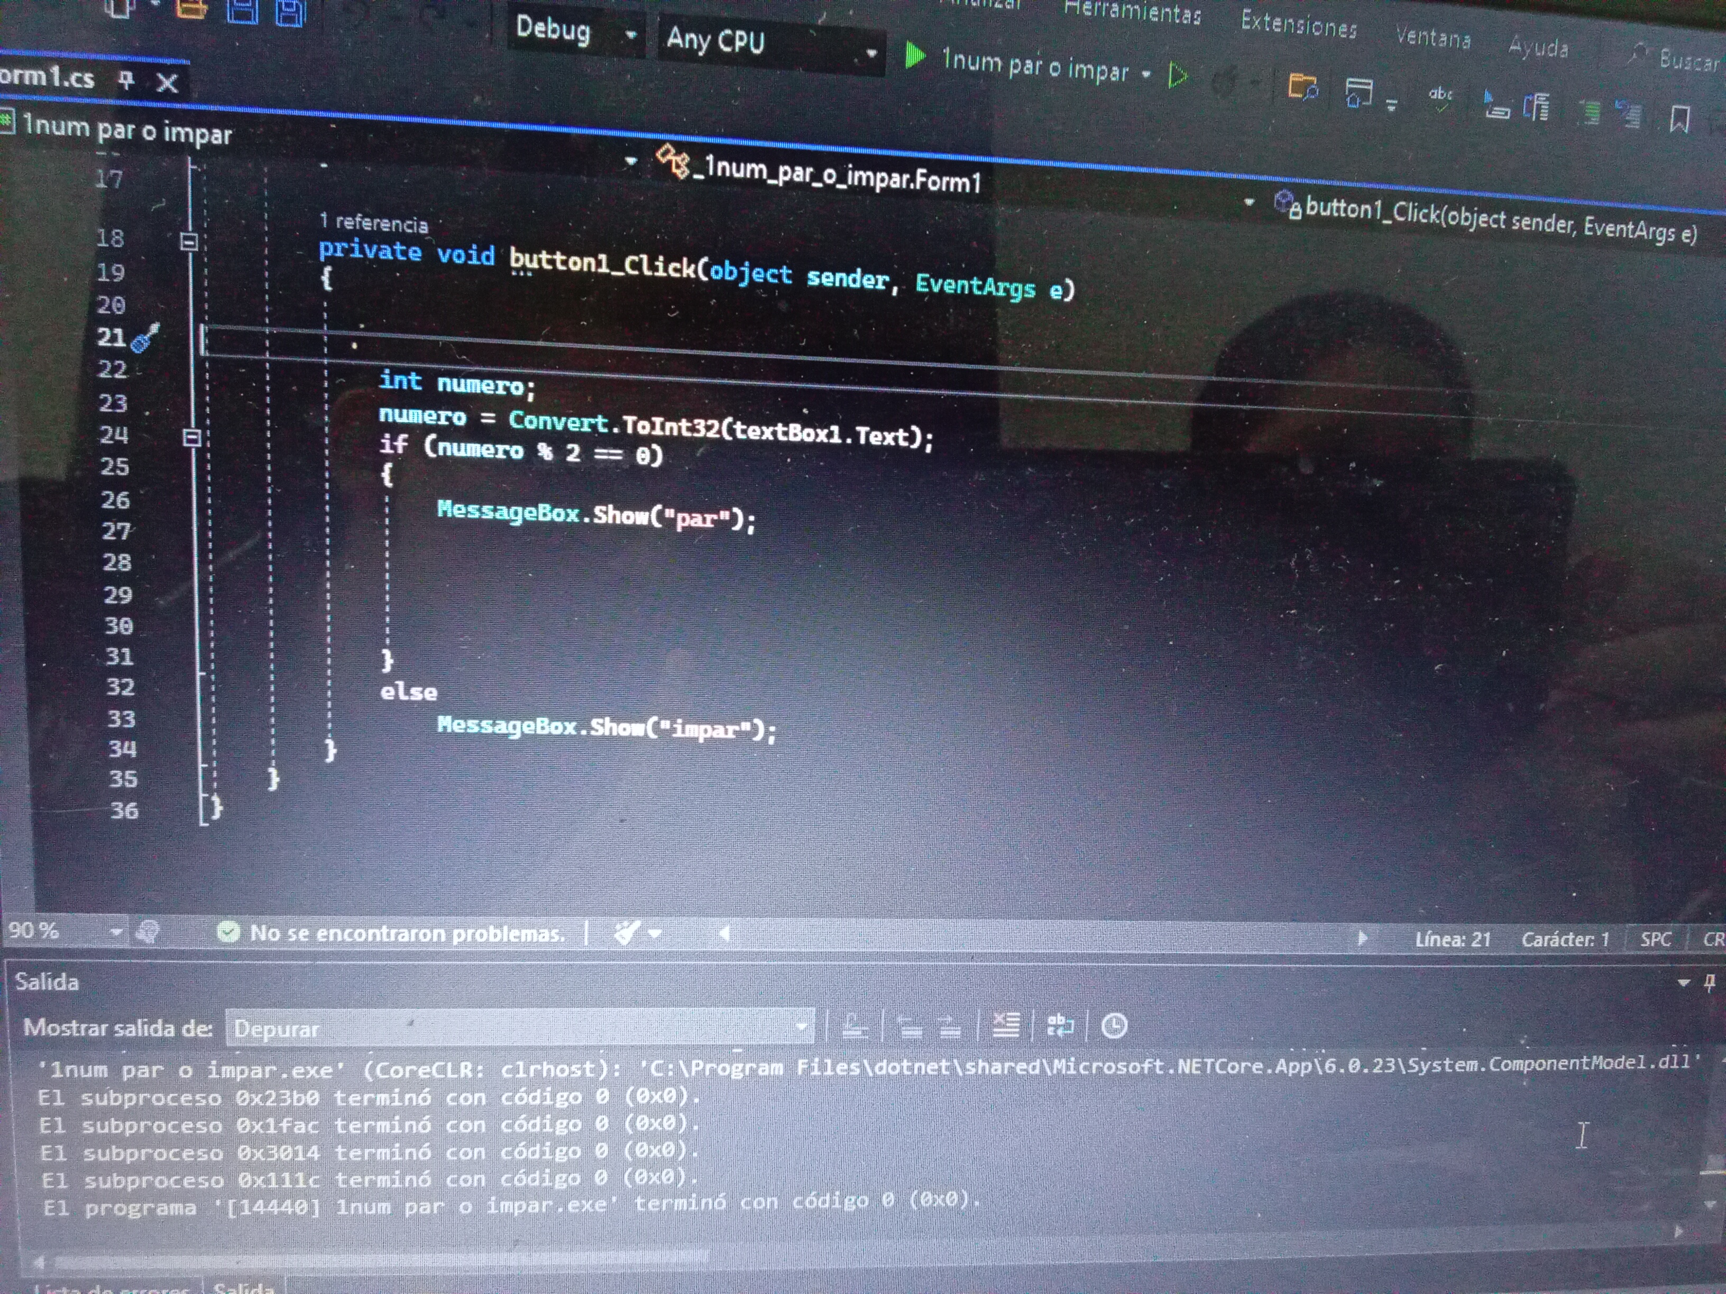
Task: Pin the Form1.cs tab
Action: (126, 80)
